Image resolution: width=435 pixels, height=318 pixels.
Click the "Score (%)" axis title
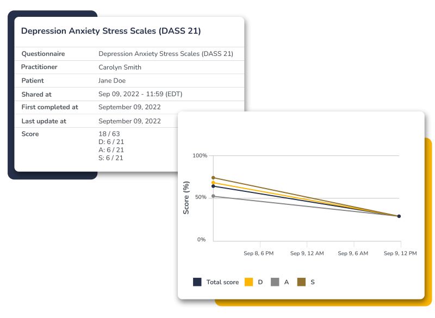click(x=186, y=198)
